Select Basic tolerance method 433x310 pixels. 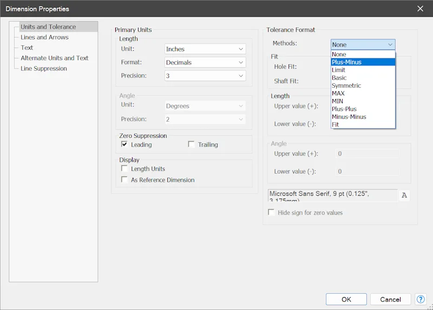363,77
